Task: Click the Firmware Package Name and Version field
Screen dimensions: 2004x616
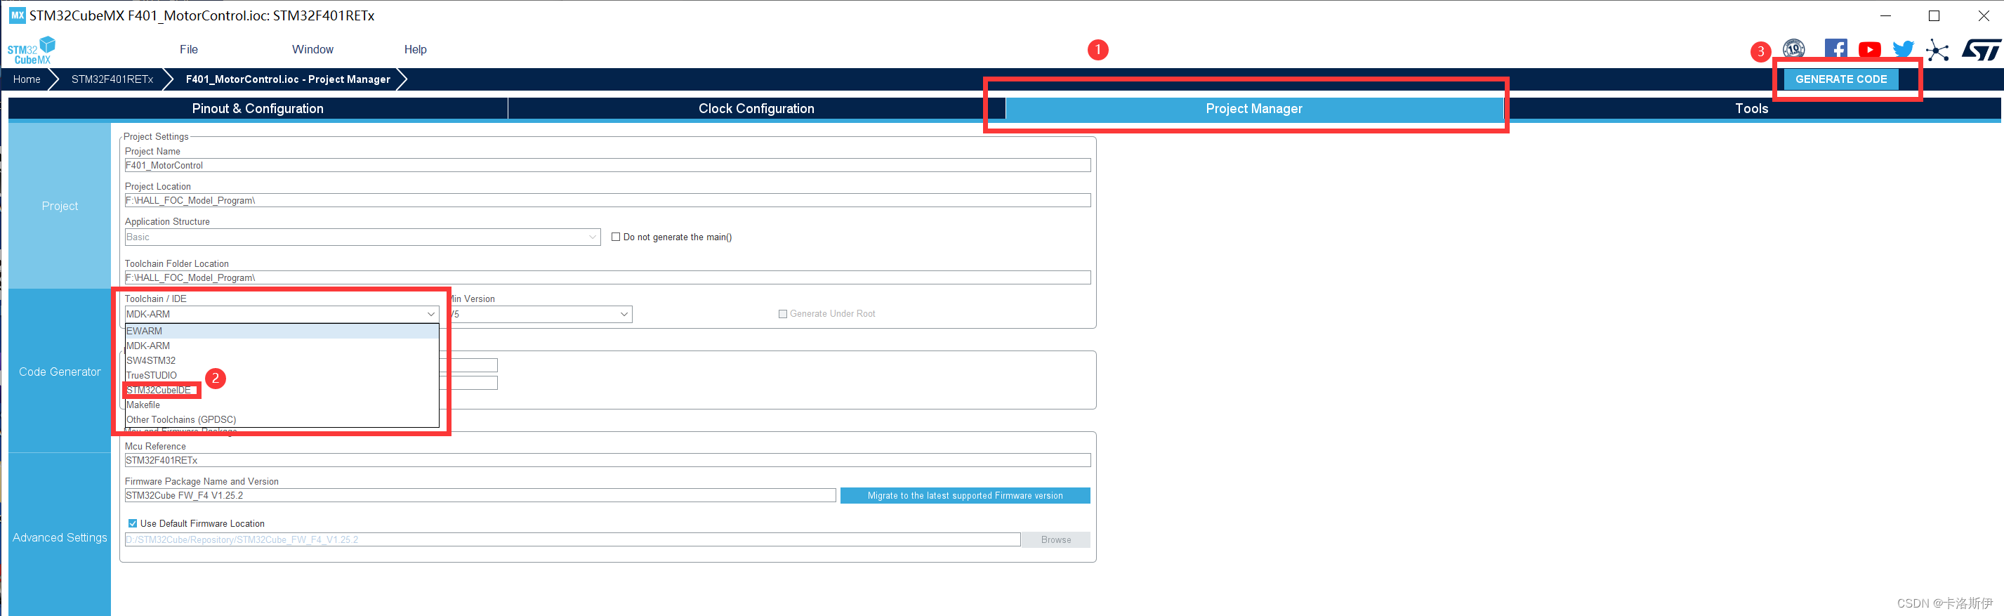Action: pyautogui.click(x=480, y=495)
